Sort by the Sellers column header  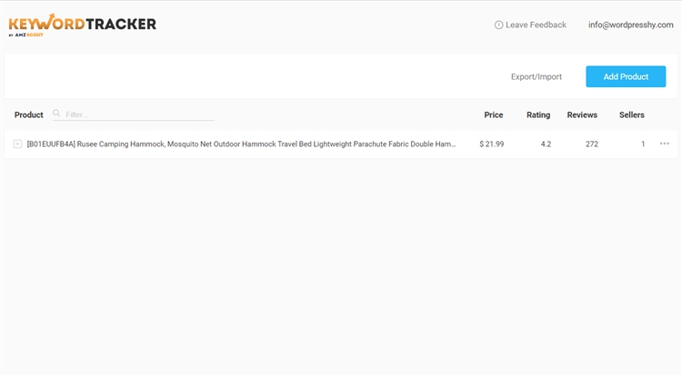(x=632, y=115)
